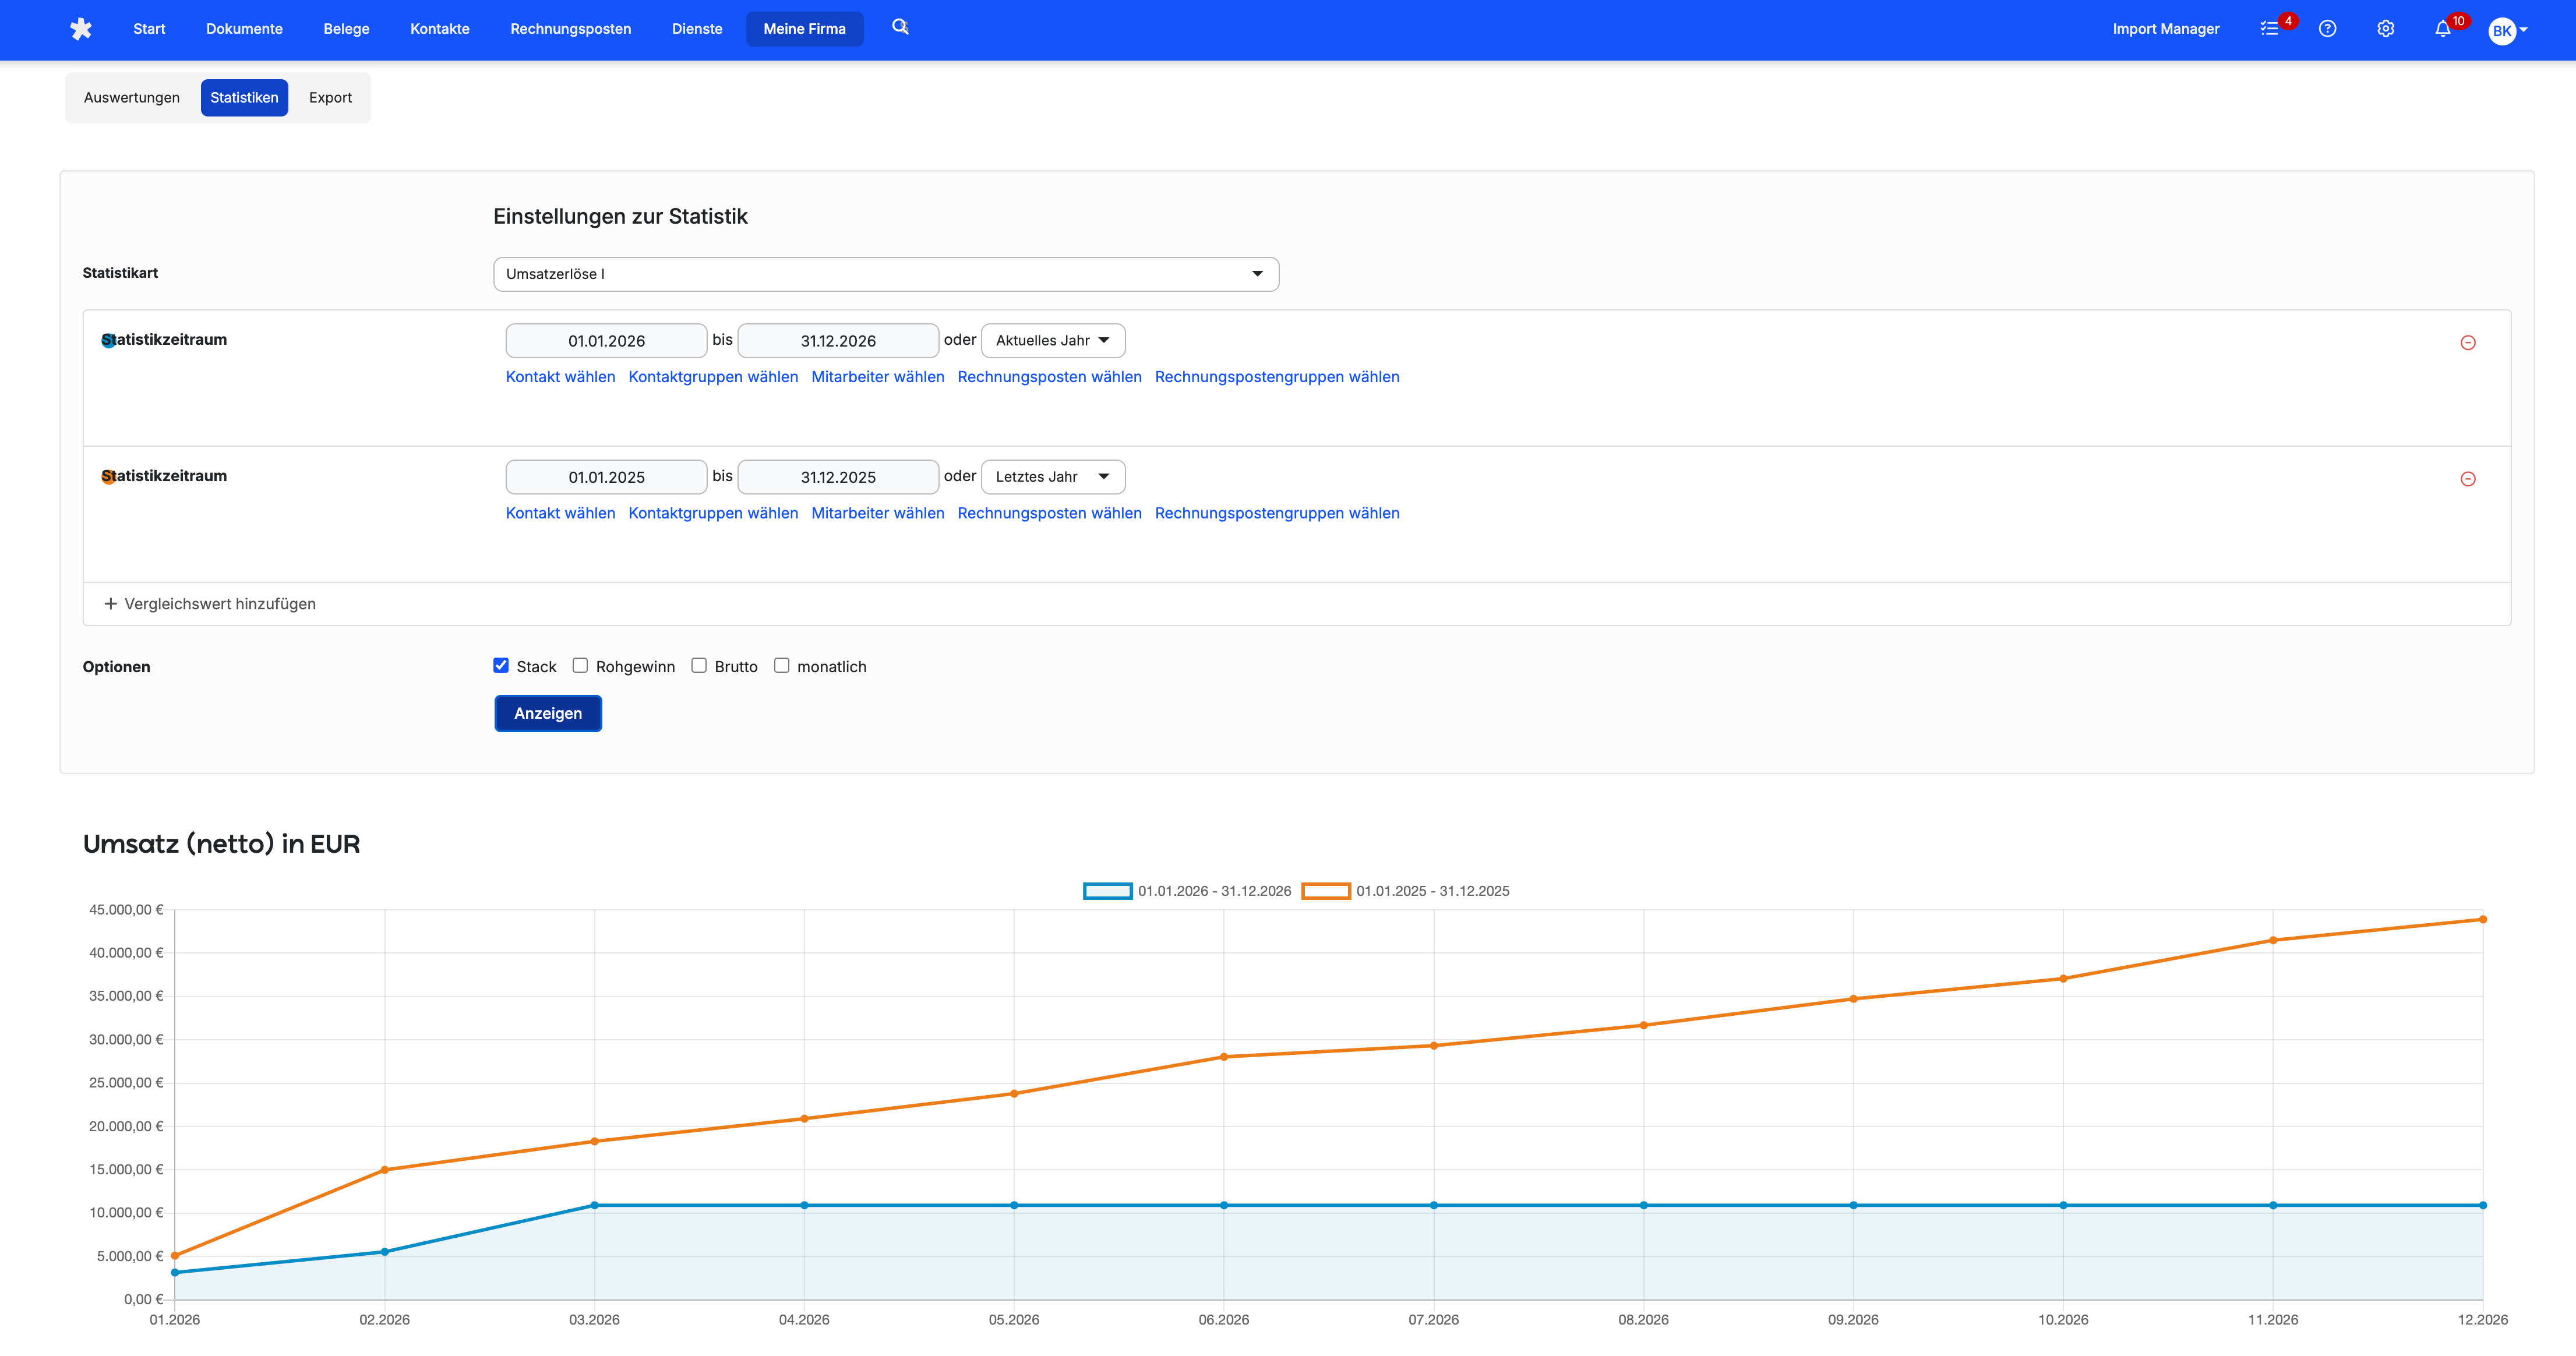Enable the monatlich checkbox
The height and width of the screenshot is (1356, 2576).
pyautogui.click(x=782, y=666)
